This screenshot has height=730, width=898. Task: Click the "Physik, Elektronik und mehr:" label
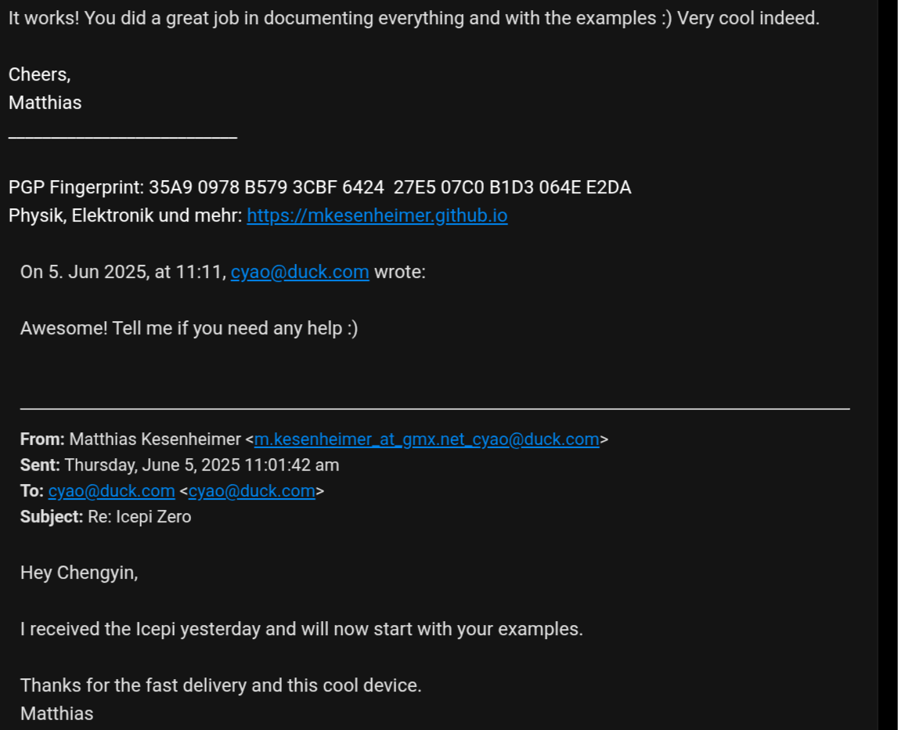click(x=125, y=215)
